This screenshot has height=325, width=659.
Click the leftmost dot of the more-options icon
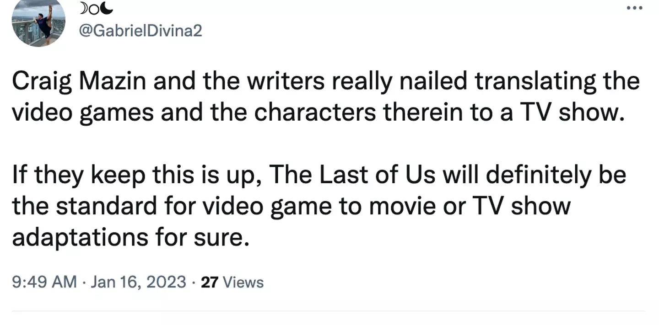point(628,8)
